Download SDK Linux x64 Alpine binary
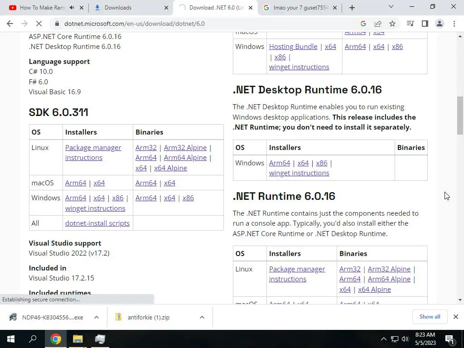 click(x=170, y=168)
